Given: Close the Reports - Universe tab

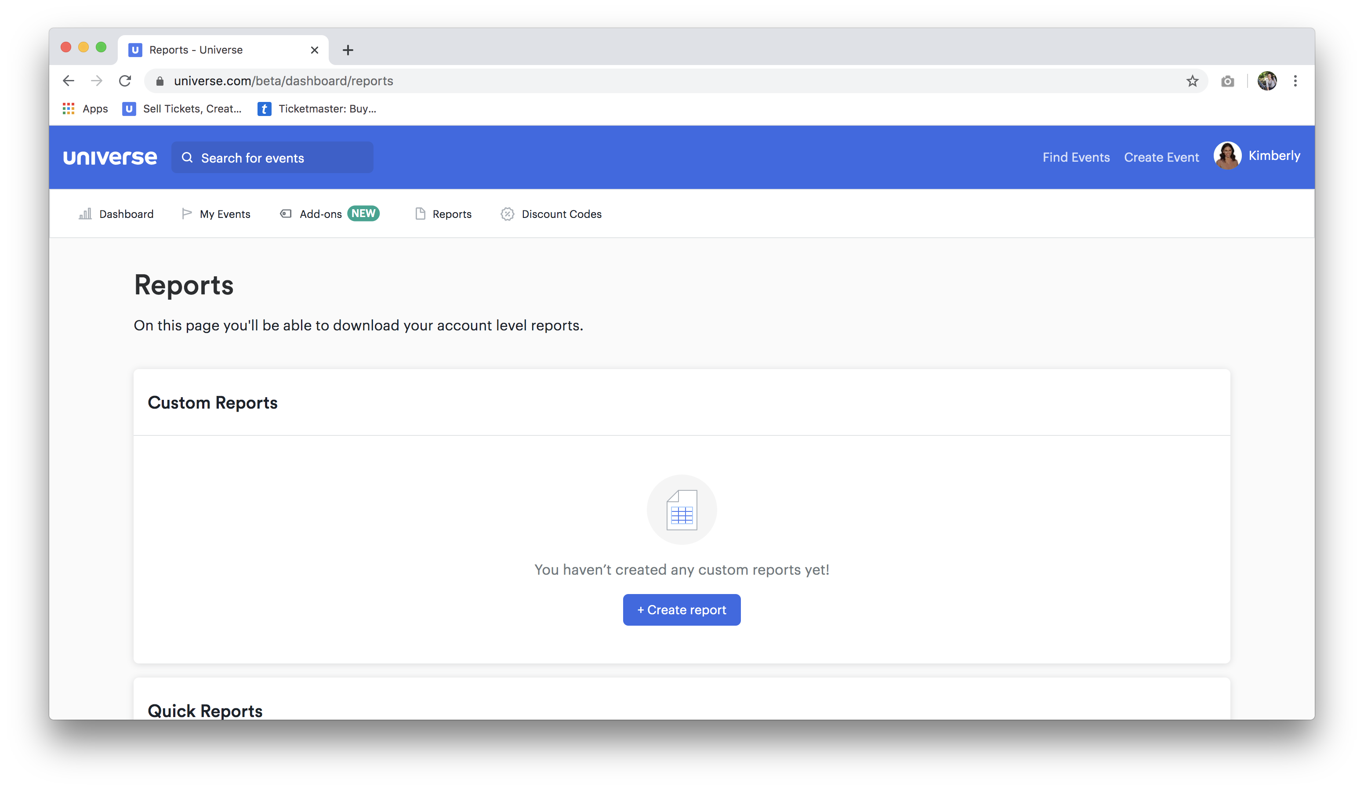Looking at the screenshot, I should coord(315,50).
